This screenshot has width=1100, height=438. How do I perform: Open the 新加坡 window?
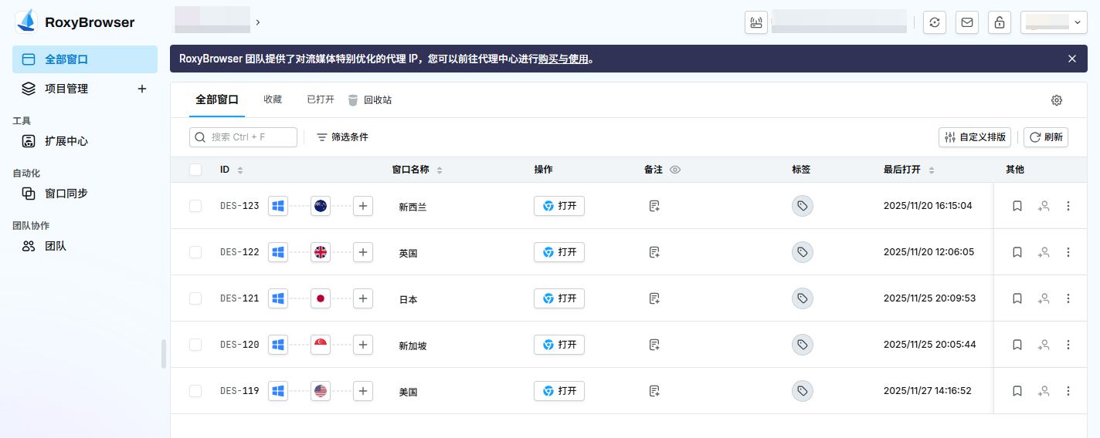[559, 345]
